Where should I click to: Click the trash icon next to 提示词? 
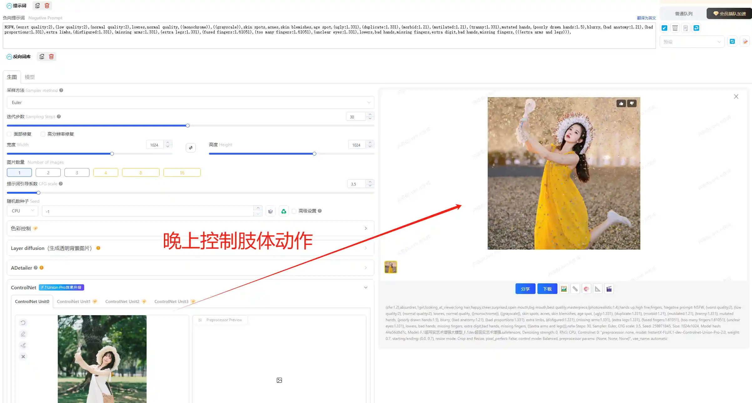[x=47, y=6]
